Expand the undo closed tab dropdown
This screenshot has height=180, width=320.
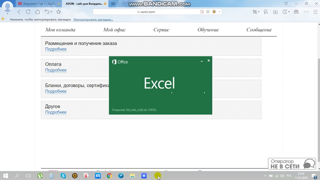(51, 12)
